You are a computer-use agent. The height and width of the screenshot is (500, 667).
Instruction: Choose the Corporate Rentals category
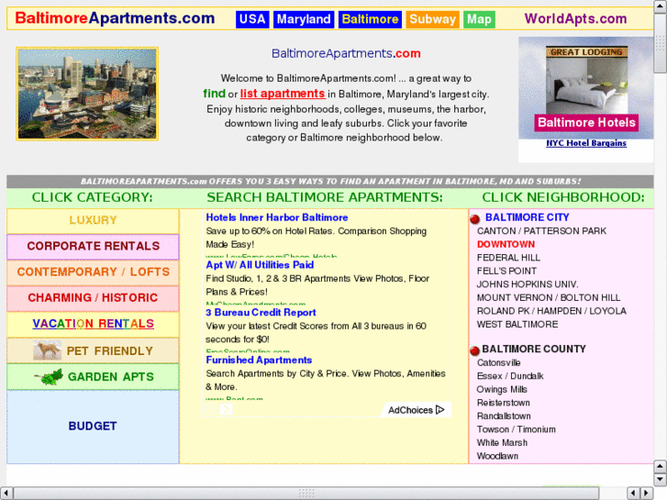[93, 247]
